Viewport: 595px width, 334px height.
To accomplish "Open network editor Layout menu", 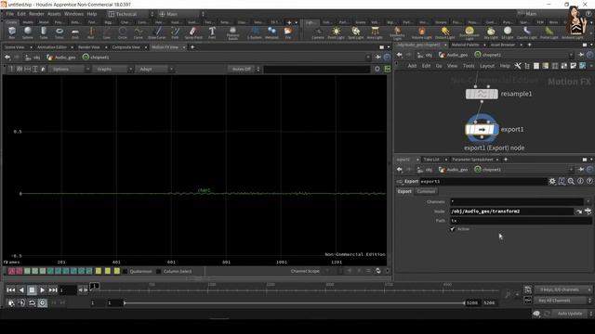I will [487, 66].
